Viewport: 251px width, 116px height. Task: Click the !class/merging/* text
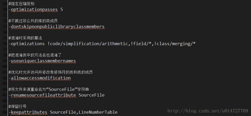point(175,44)
